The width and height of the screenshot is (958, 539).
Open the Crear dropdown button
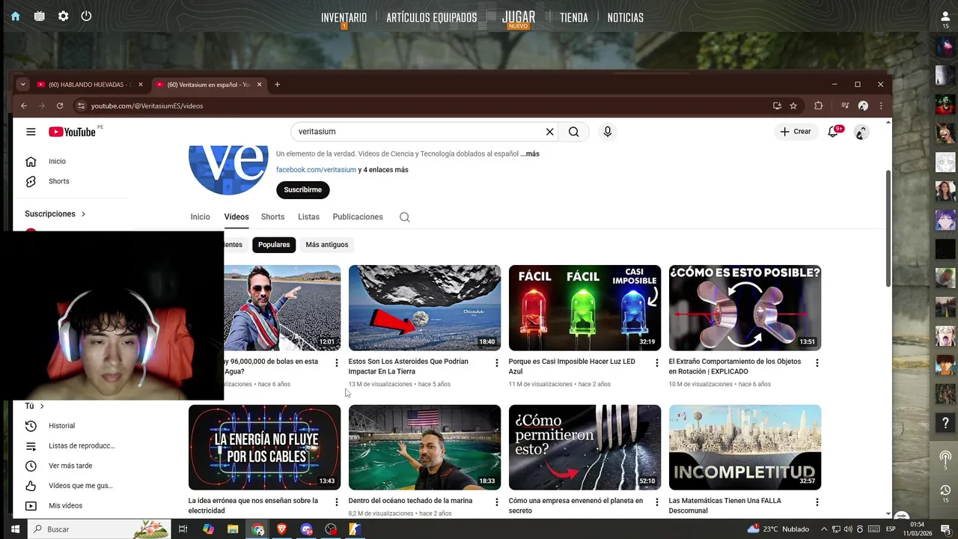coord(796,132)
